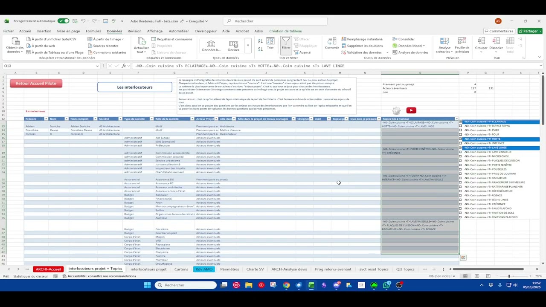This screenshot has height=307, width=546.
Task: Open Obtenir des données icon
Action: point(15,45)
